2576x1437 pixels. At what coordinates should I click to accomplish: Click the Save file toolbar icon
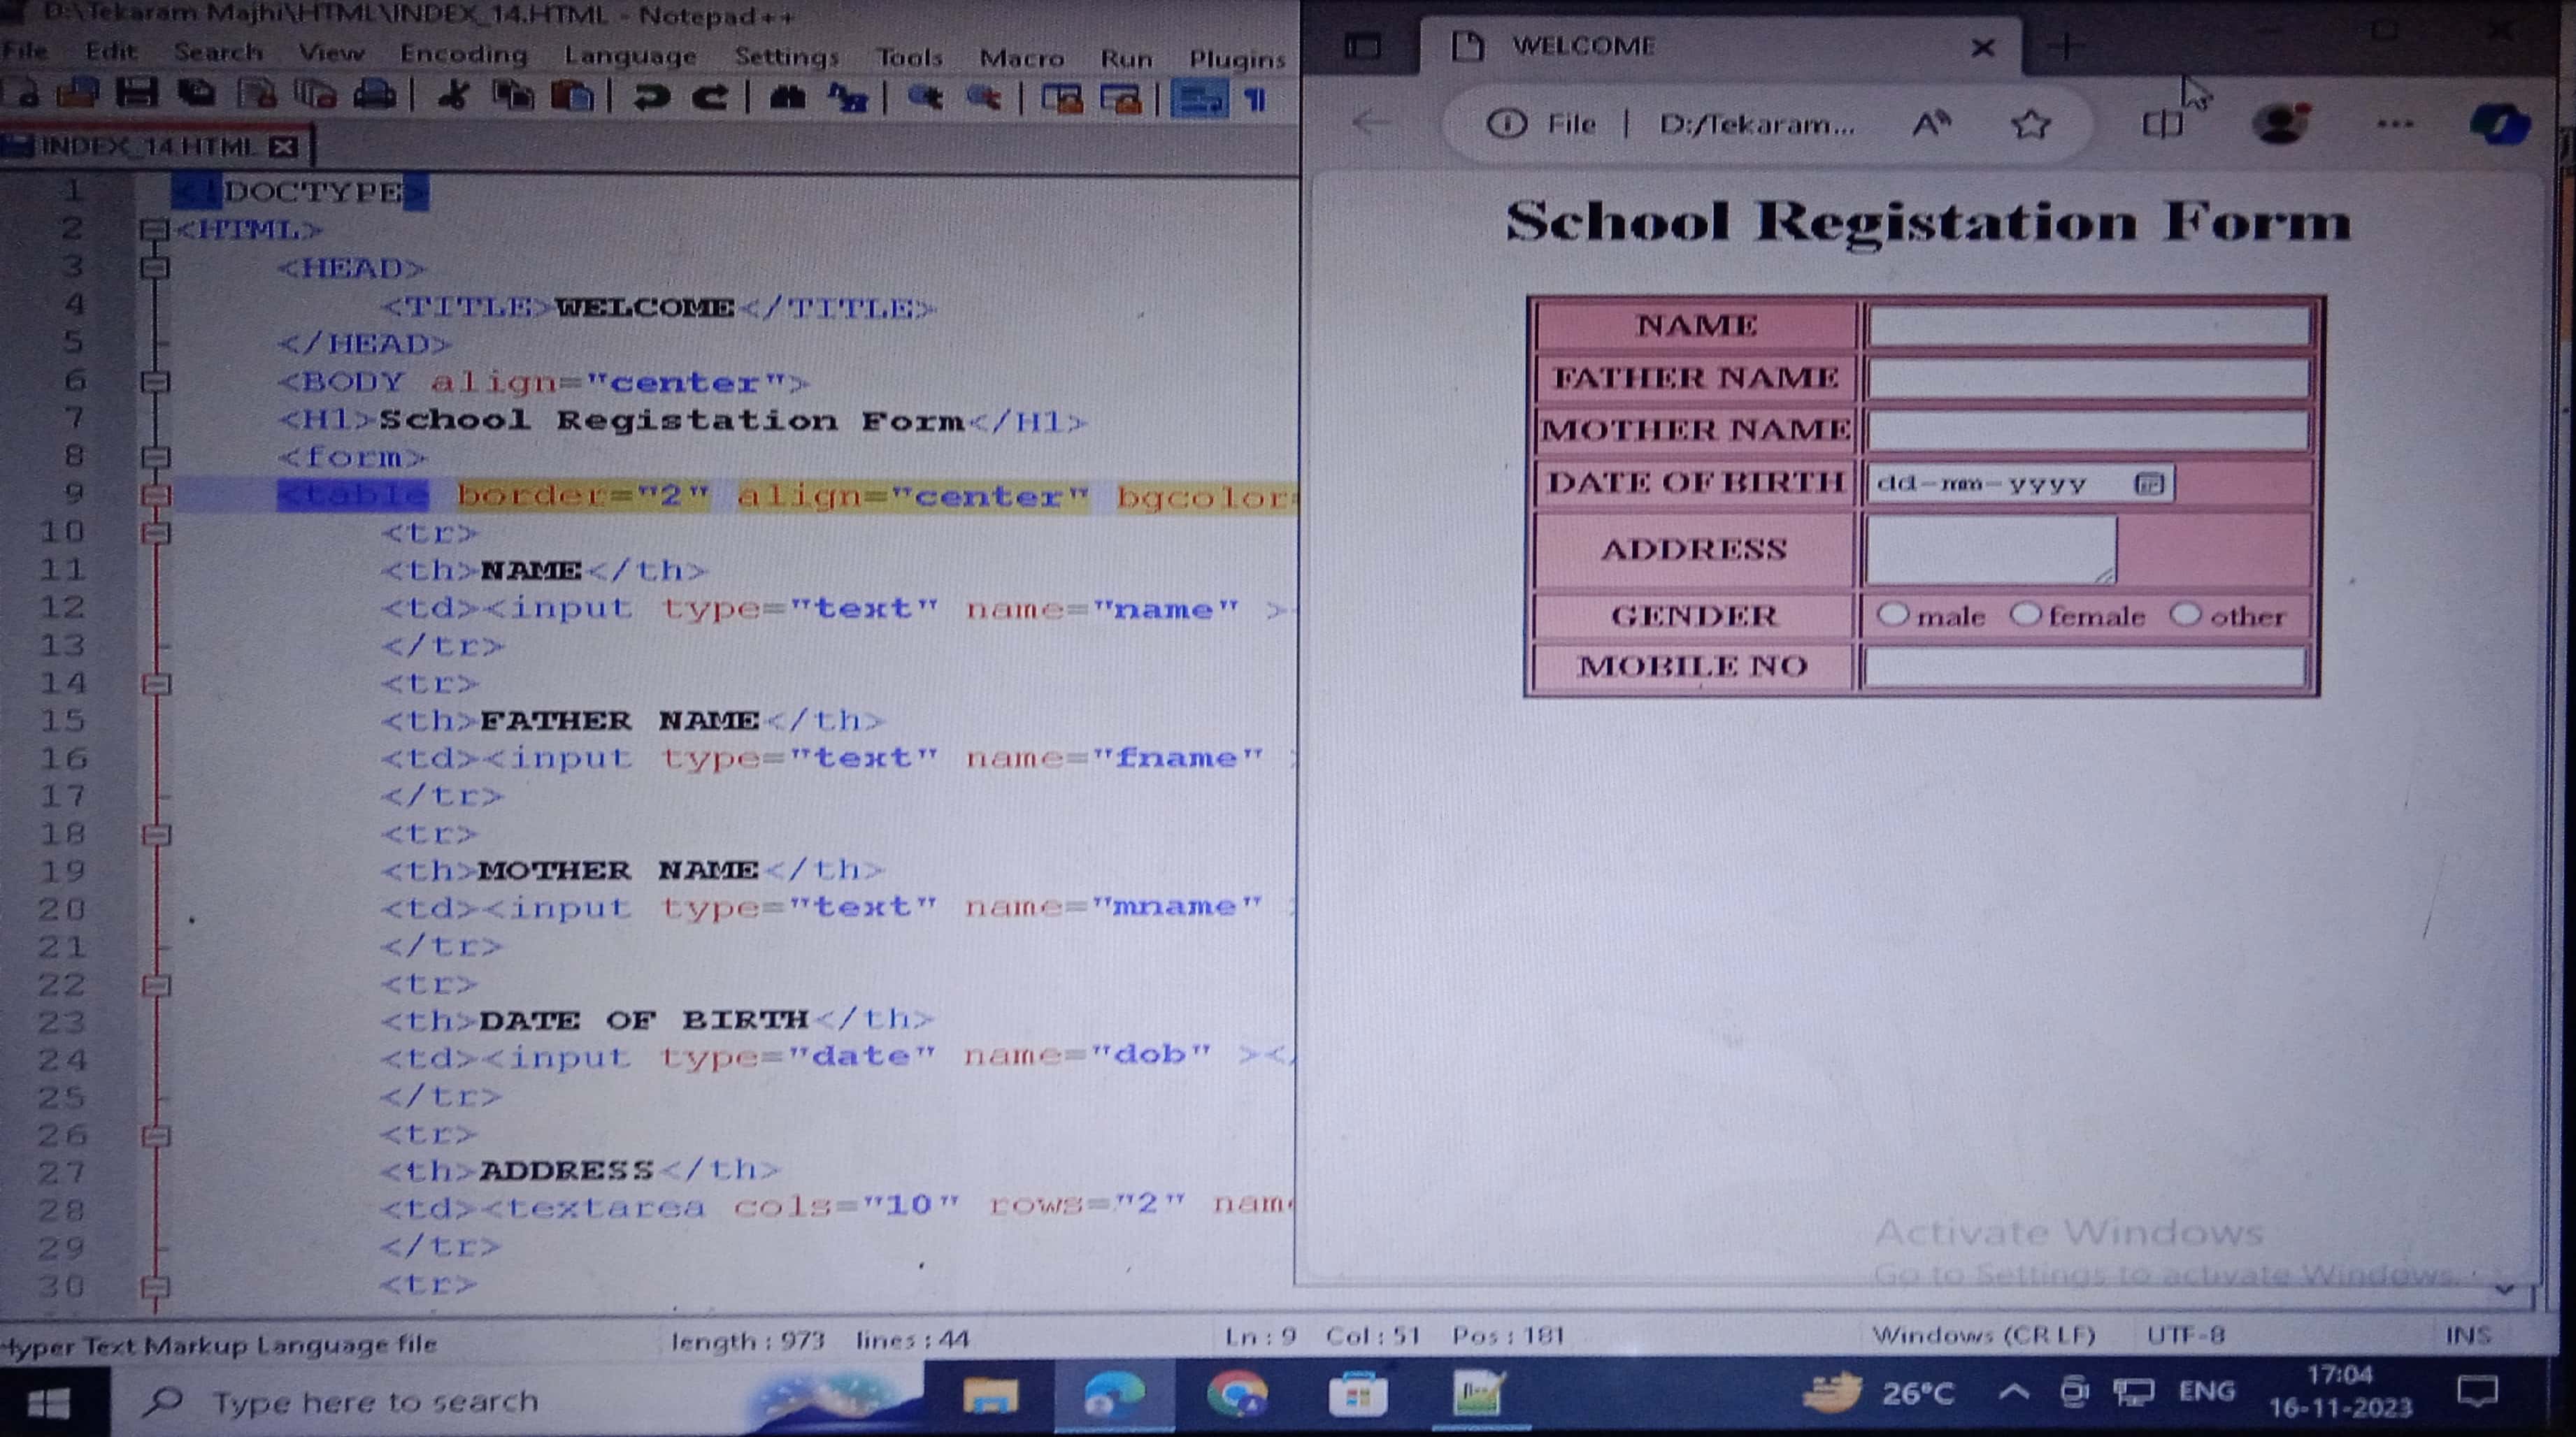click(x=137, y=95)
